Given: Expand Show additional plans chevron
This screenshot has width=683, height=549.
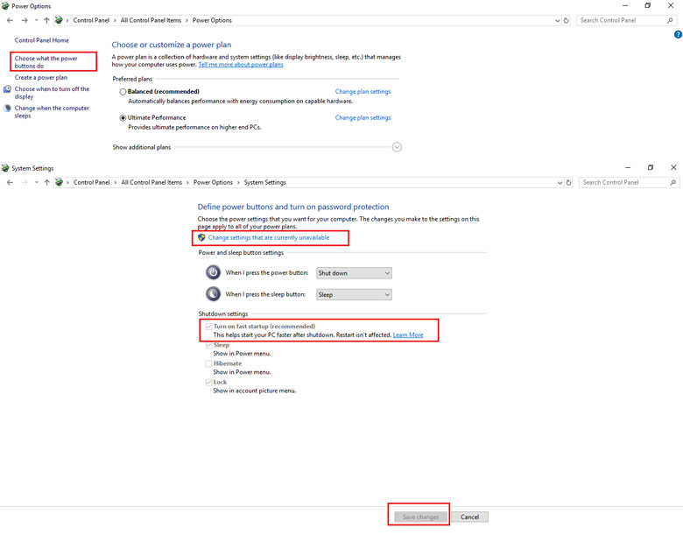Looking at the screenshot, I should 397,147.
